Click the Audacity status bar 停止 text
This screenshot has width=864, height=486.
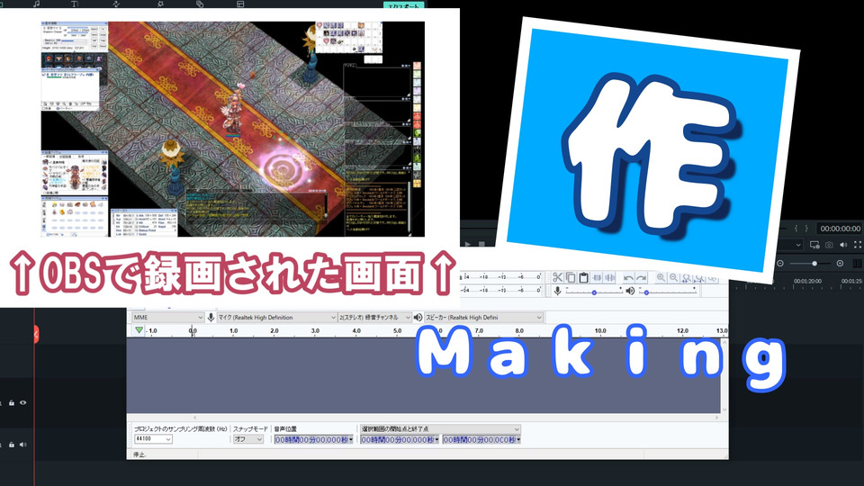click(x=139, y=454)
